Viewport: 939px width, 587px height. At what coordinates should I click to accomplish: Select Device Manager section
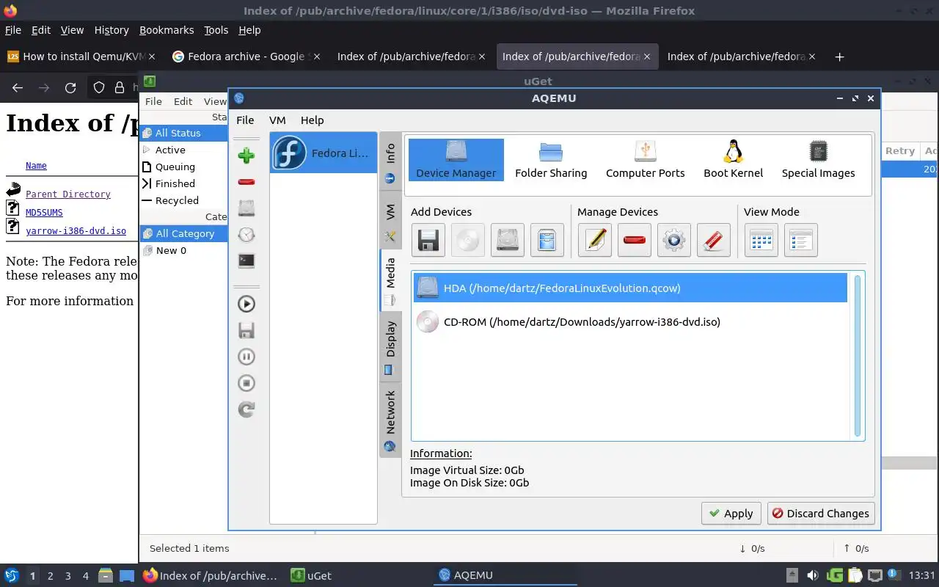pos(456,160)
